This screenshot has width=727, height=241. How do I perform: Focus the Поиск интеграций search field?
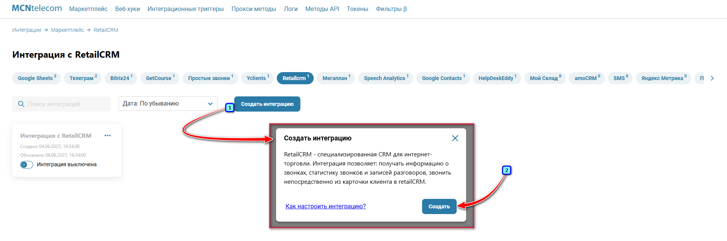pyautogui.click(x=62, y=104)
